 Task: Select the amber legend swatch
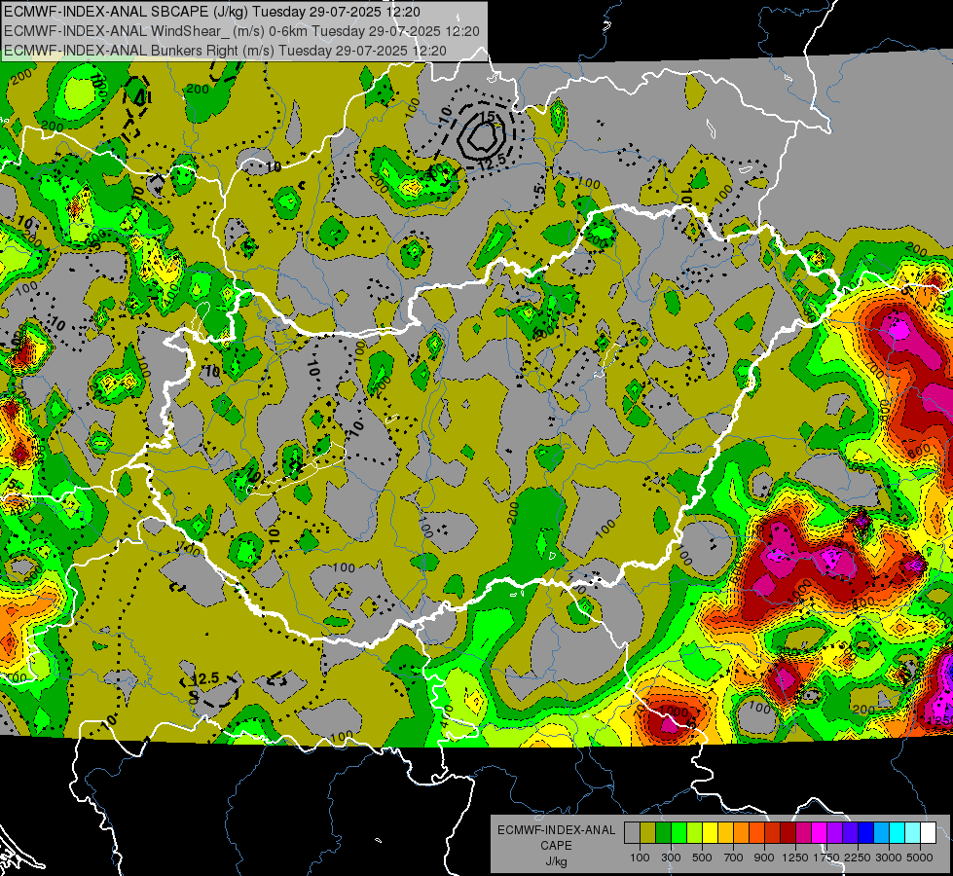(x=725, y=833)
